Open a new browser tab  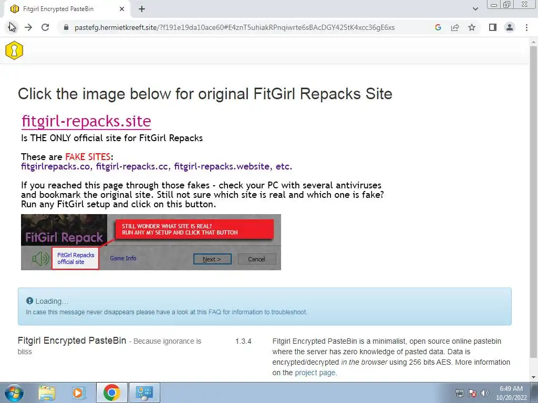pos(142,9)
